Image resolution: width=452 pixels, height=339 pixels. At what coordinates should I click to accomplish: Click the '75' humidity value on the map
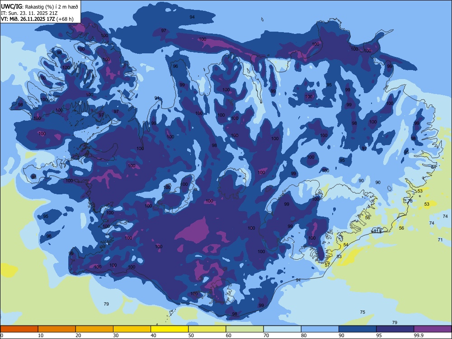(363, 312)
